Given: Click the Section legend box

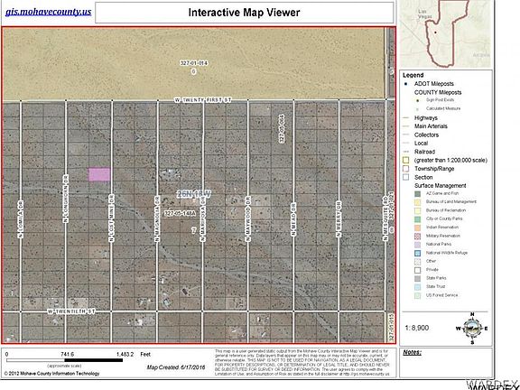Looking at the screenshot, I should (406, 177).
